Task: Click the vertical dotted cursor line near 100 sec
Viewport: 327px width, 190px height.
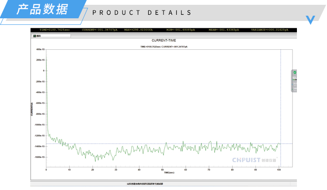Action: [x=281, y=109]
